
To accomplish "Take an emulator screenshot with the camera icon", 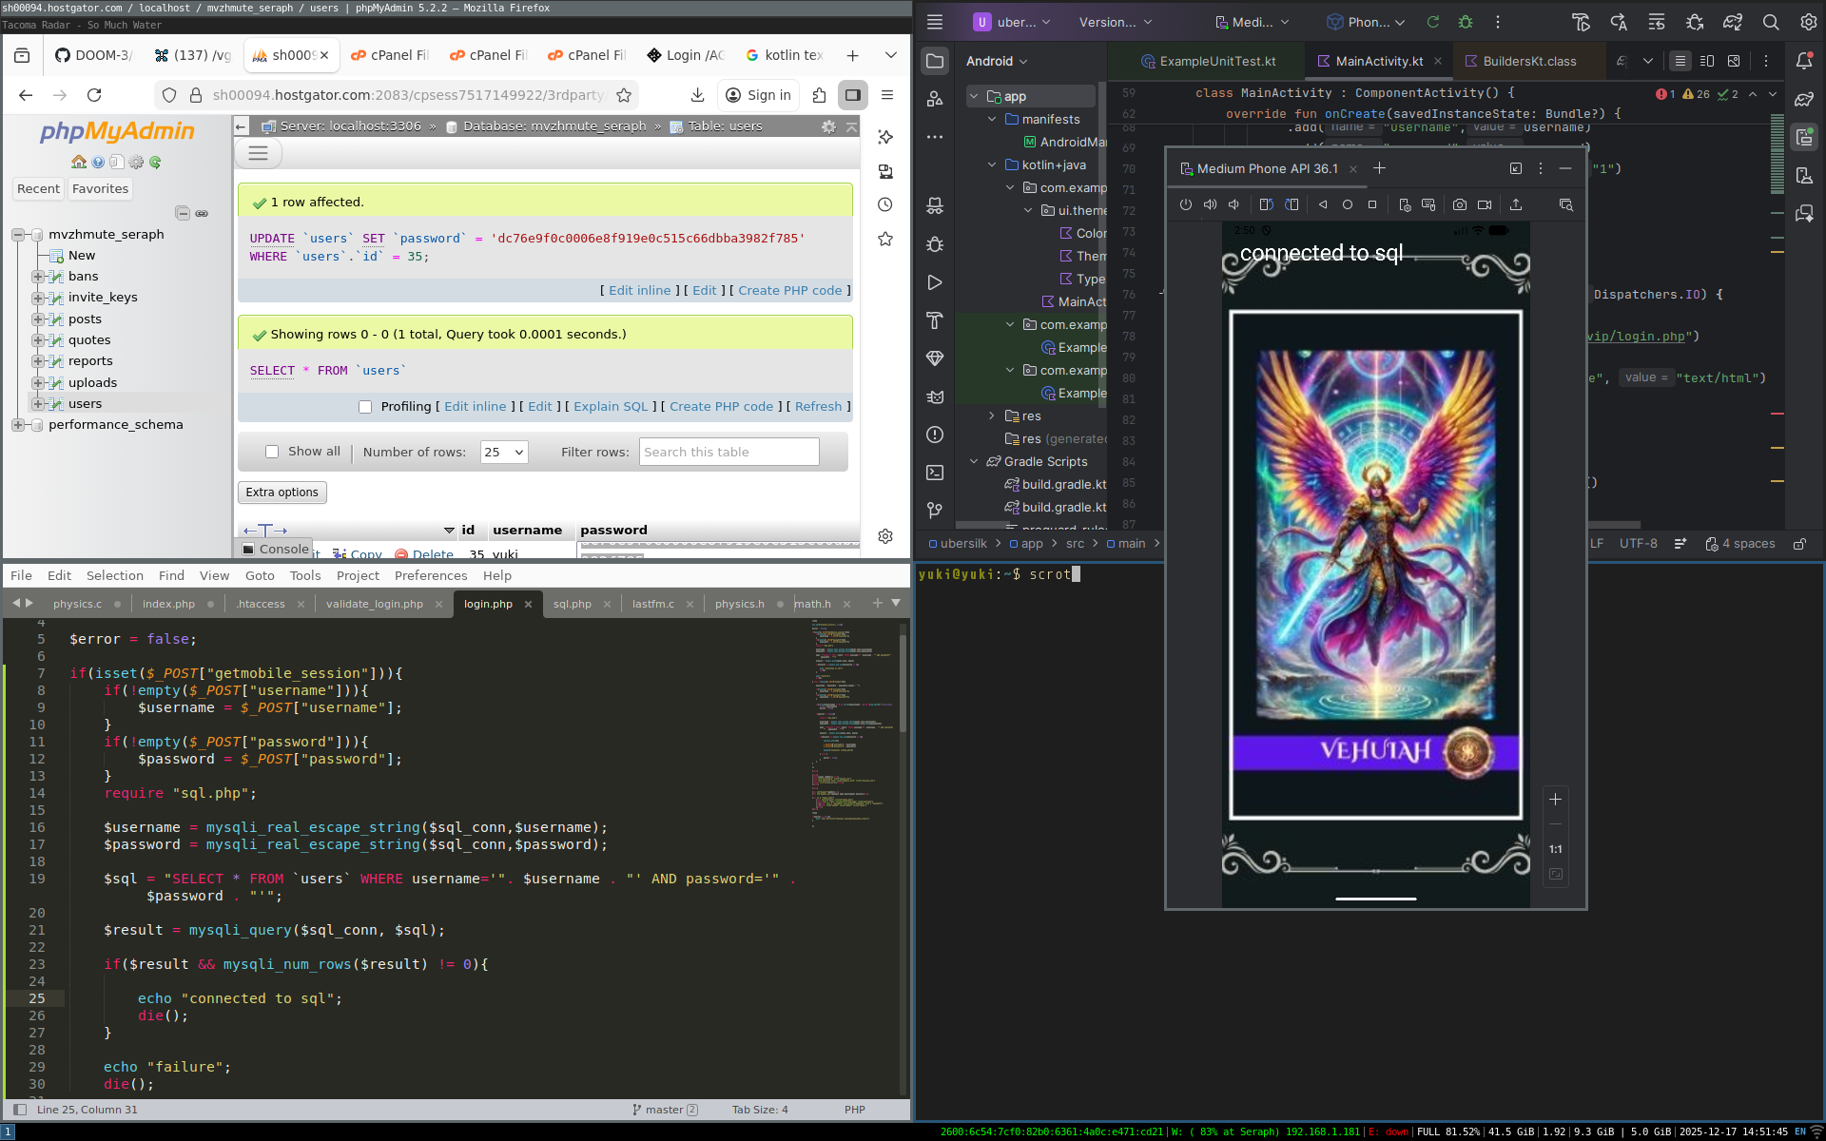I will pyautogui.click(x=1459, y=204).
